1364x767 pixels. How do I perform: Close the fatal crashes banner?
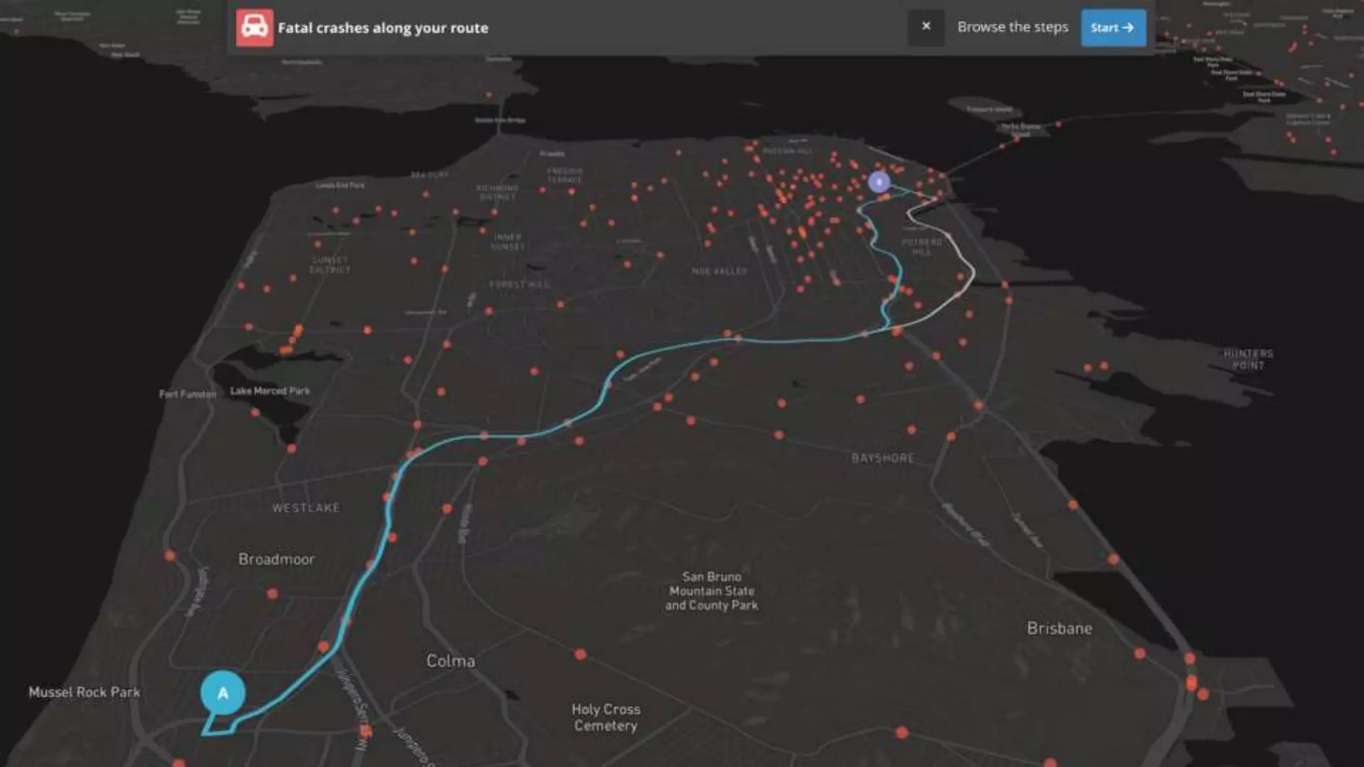[x=926, y=27]
